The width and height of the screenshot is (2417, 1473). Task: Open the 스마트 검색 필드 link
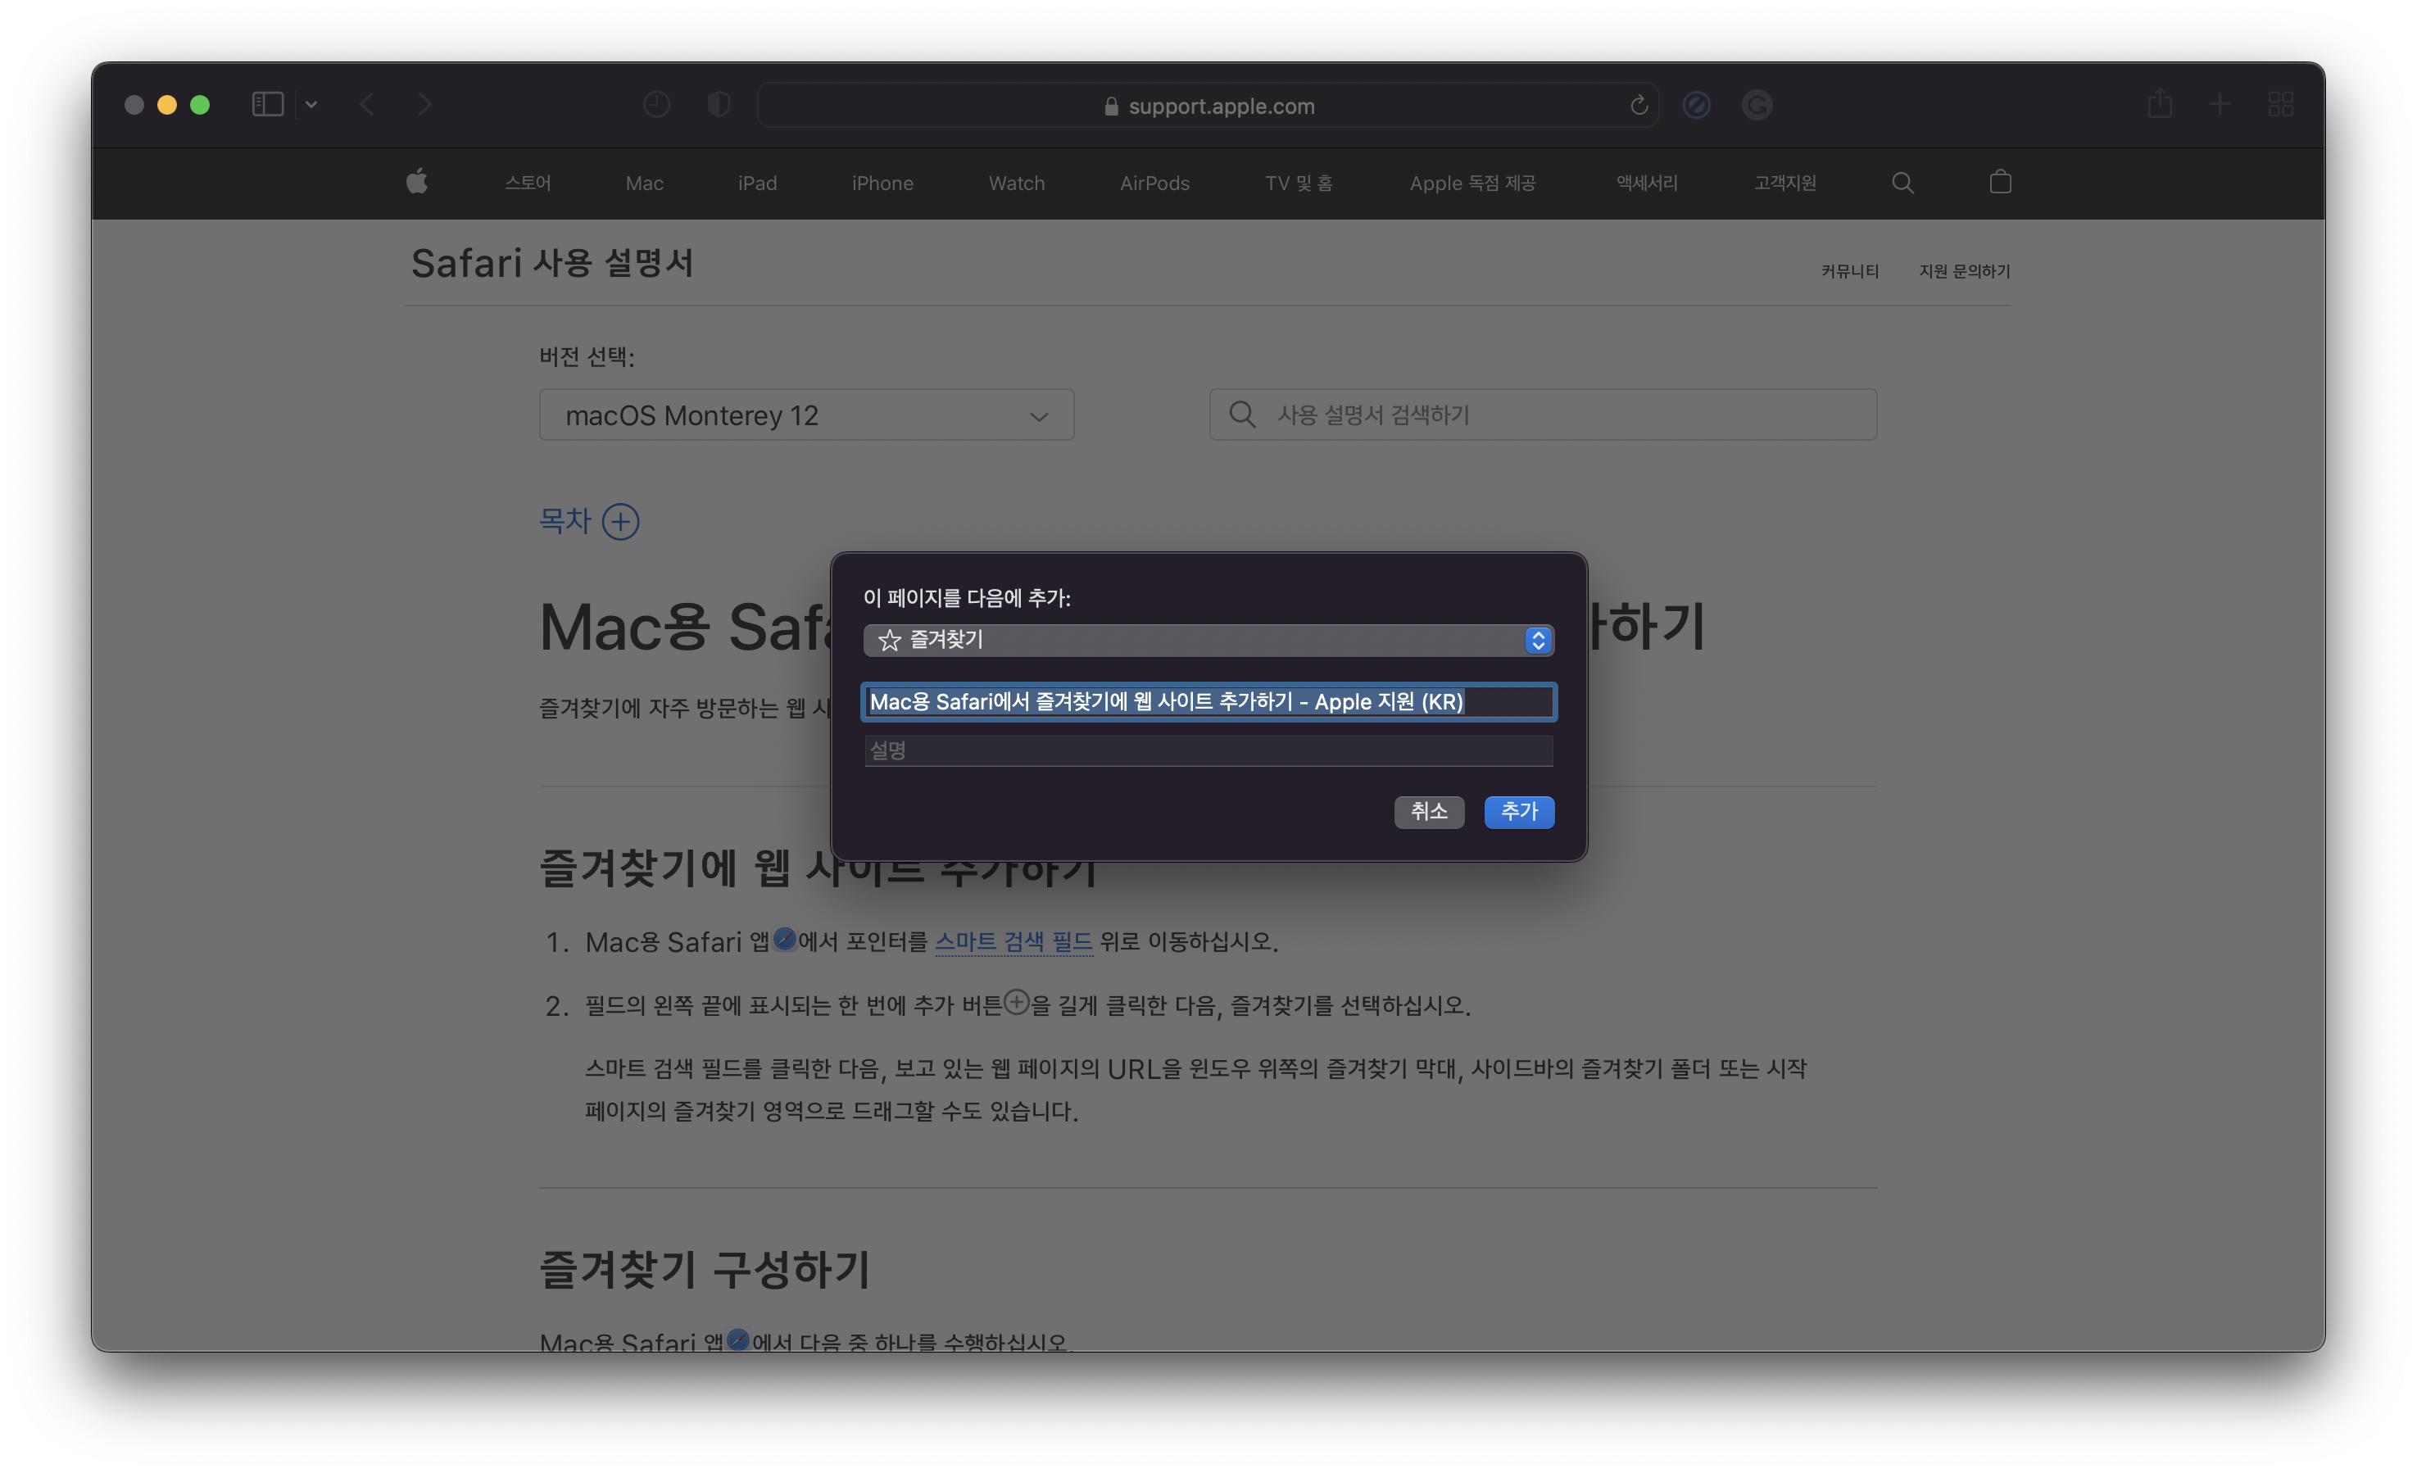click(x=1014, y=941)
